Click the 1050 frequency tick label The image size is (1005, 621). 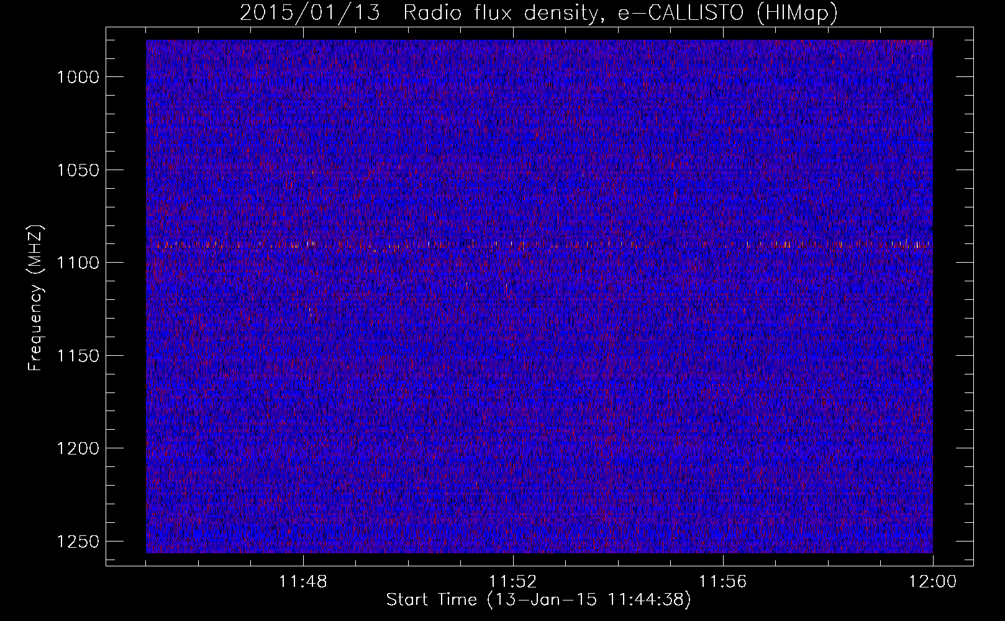(x=78, y=170)
